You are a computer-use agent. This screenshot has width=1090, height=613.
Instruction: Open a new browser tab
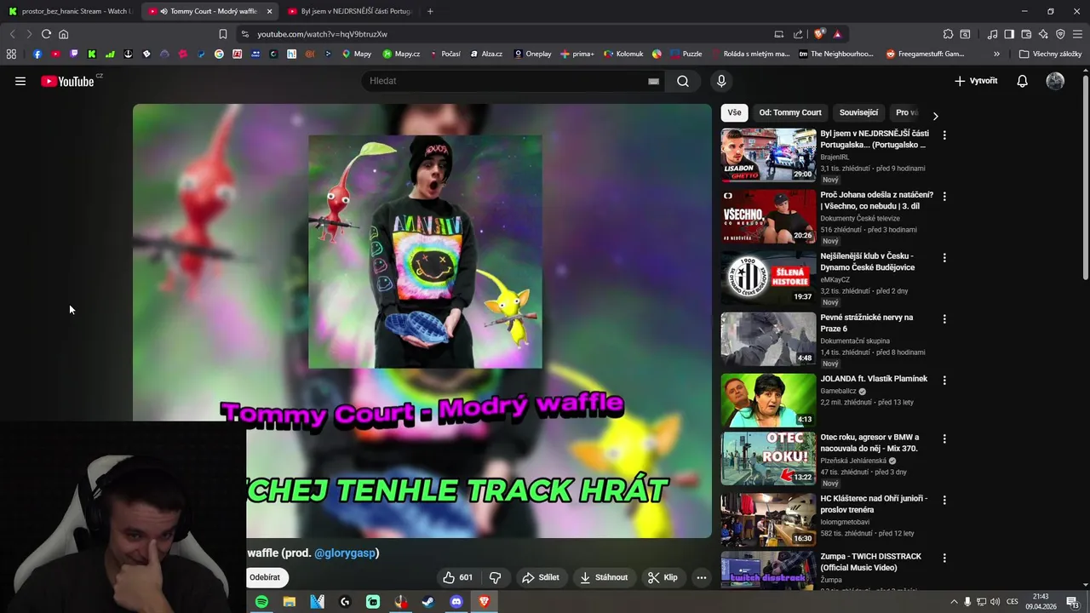[430, 11]
